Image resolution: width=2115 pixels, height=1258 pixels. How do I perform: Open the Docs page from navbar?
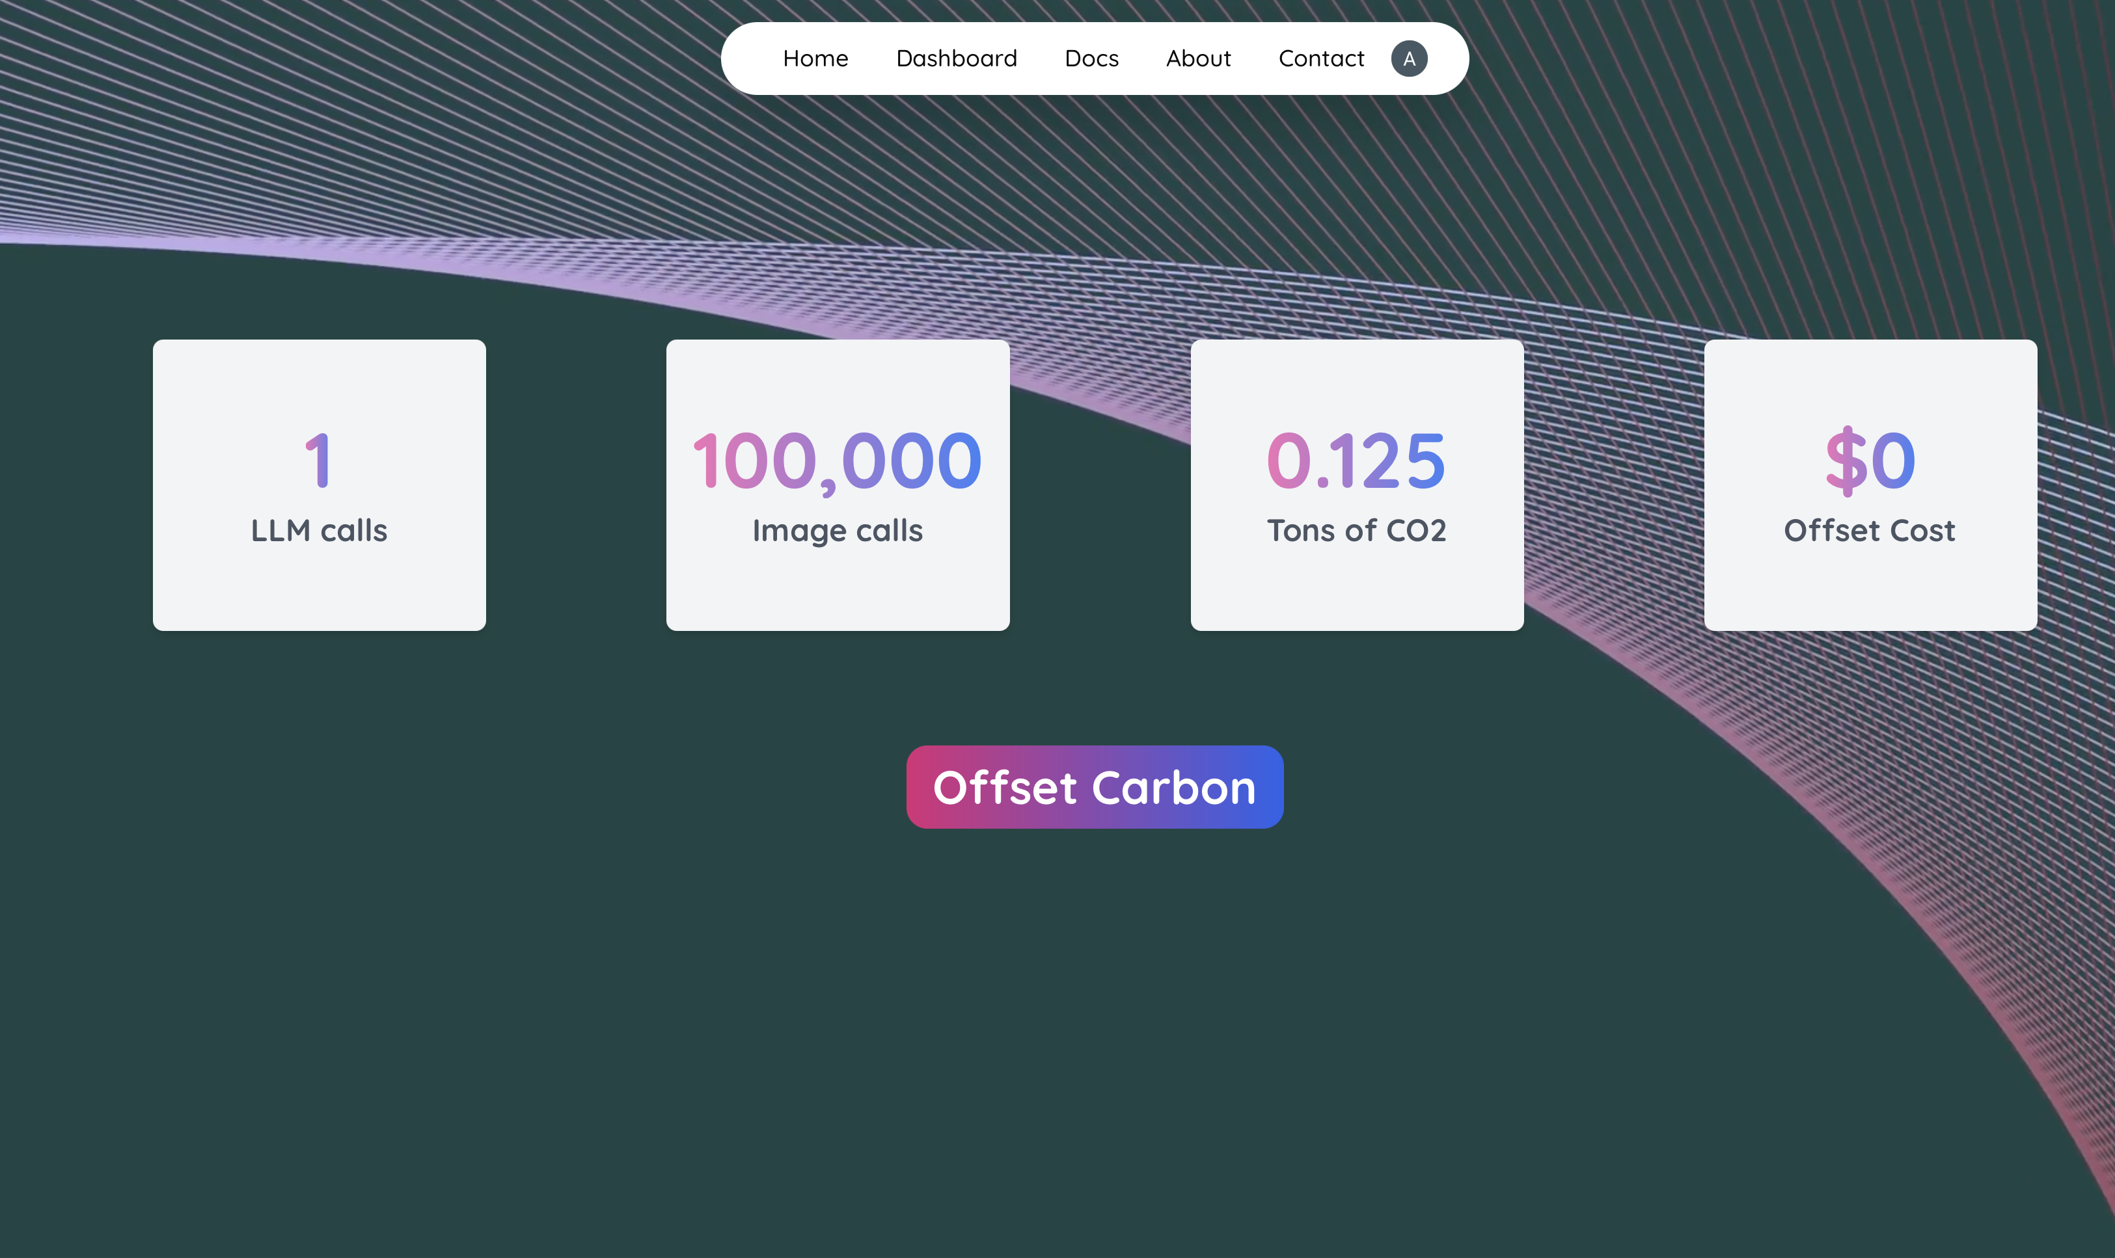click(x=1091, y=59)
